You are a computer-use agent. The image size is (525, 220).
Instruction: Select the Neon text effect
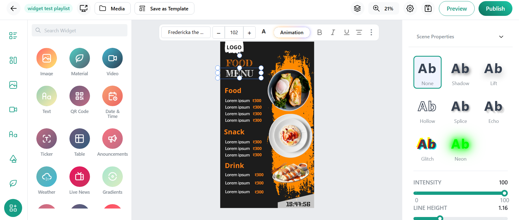pyautogui.click(x=460, y=148)
